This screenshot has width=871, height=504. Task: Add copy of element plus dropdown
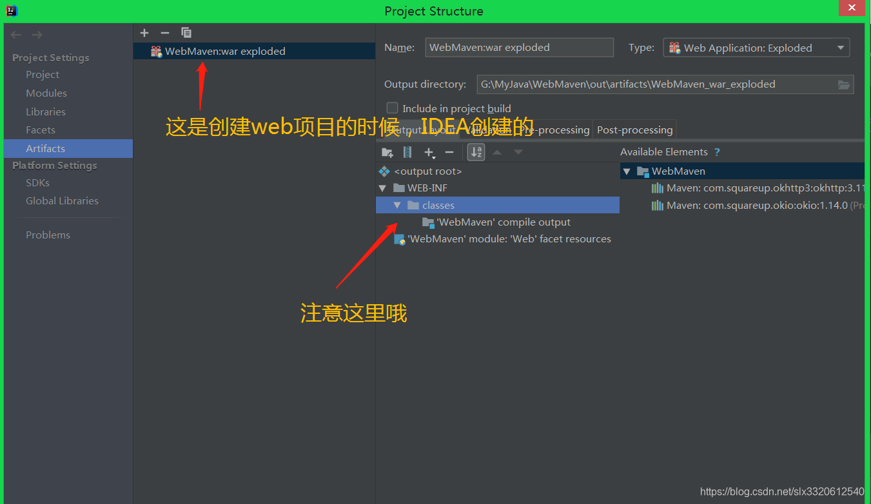[429, 152]
